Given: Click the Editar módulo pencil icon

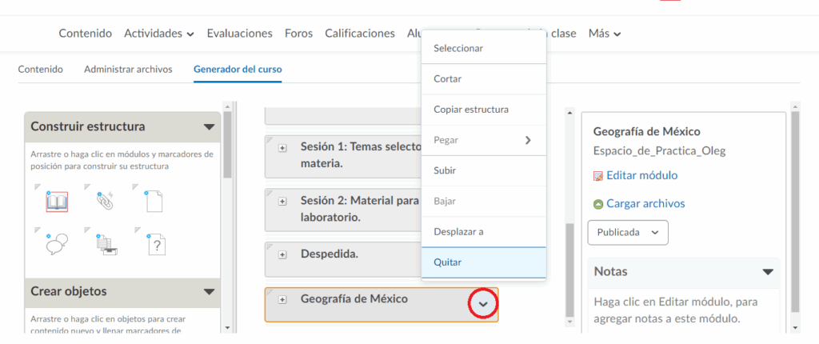Looking at the screenshot, I should 598,176.
